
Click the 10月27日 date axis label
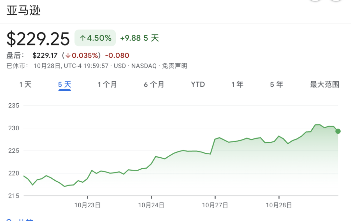(x=215, y=205)
